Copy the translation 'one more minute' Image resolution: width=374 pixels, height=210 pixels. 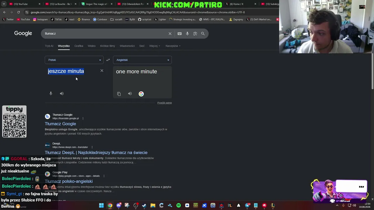tap(119, 94)
